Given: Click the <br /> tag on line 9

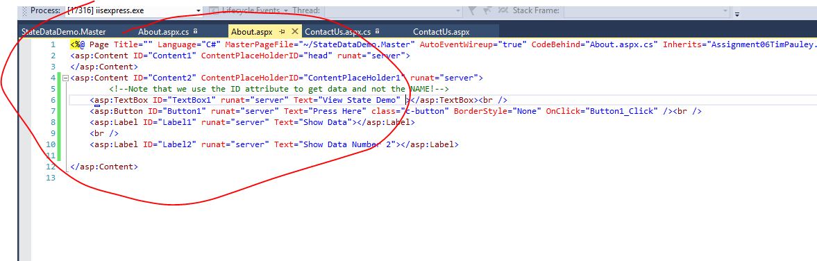Looking at the screenshot, I should pos(103,133).
